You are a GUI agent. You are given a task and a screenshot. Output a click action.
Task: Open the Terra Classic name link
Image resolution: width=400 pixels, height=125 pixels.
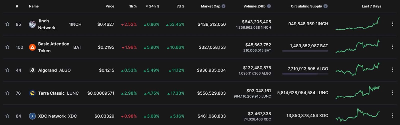pos(51,93)
